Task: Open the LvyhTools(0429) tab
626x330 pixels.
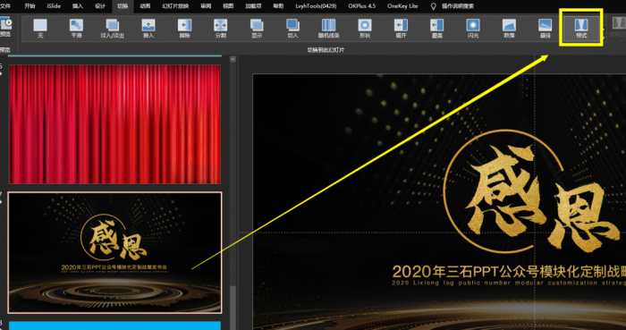Action: pyautogui.click(x=316, y=6)
